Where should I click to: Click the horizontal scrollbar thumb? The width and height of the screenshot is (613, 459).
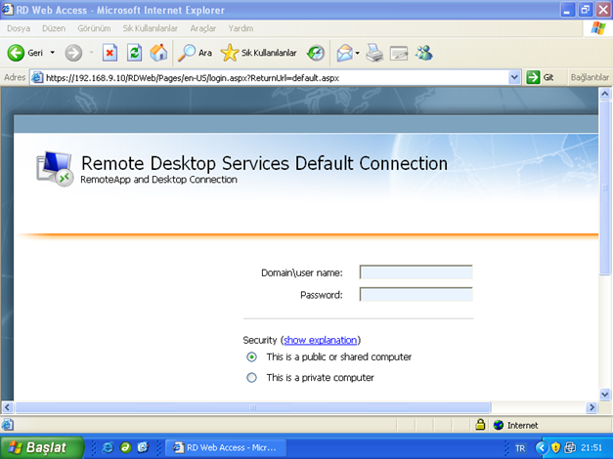click(x=252, y=407)
